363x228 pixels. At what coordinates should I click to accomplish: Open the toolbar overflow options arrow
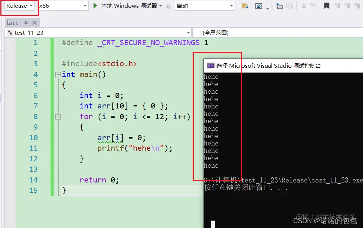click(268, 8)
